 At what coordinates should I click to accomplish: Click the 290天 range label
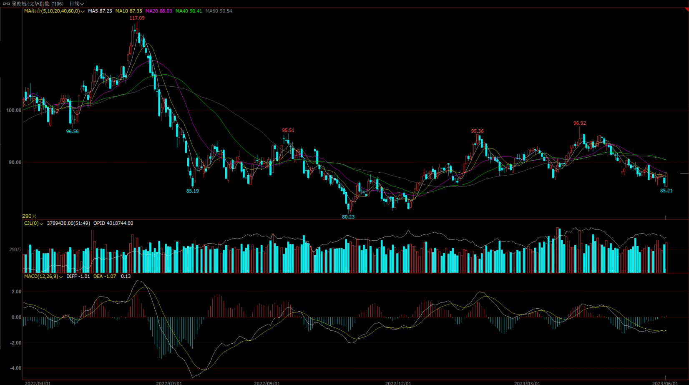(x=29, y=216)
